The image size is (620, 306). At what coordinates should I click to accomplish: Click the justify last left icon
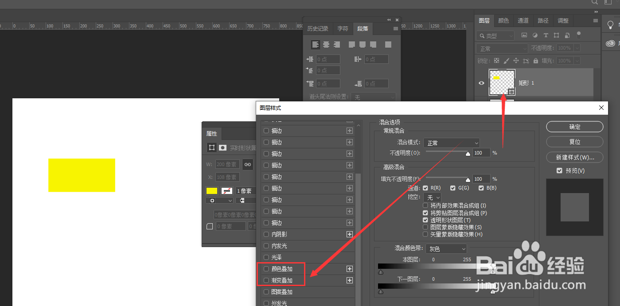click(352, 44)
